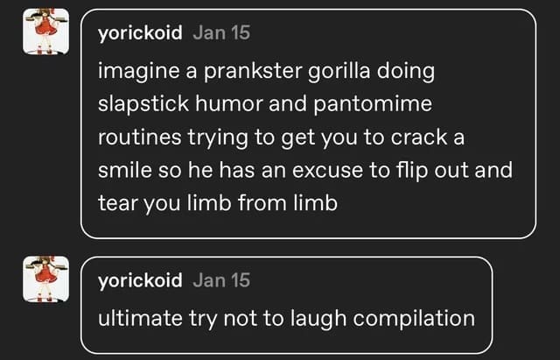Select the "ultimate try not to laugh compilation" post

point(287,317)
